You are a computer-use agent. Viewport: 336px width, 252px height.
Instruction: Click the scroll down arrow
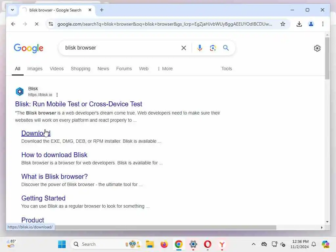(x=327, y=222)
